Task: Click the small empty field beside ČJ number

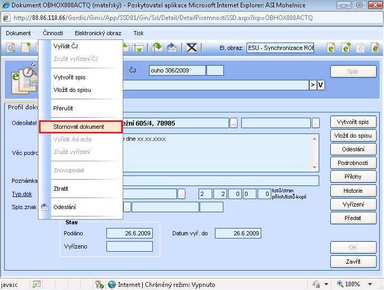Action: tap(215, 70)
